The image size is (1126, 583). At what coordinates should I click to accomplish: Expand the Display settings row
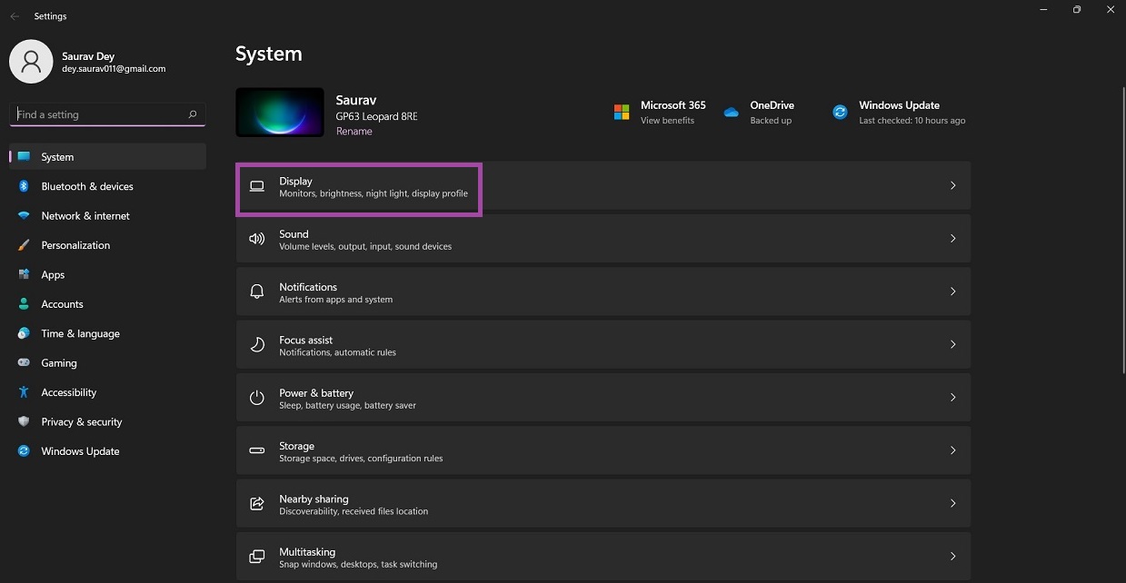tap(952, 185)
